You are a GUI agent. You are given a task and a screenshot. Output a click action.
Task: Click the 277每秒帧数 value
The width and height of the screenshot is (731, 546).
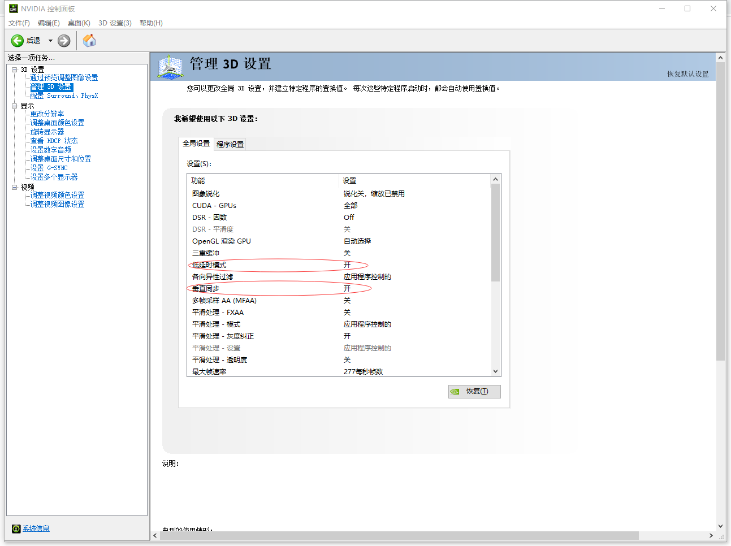pyautogui.click(x=364, y=372)
